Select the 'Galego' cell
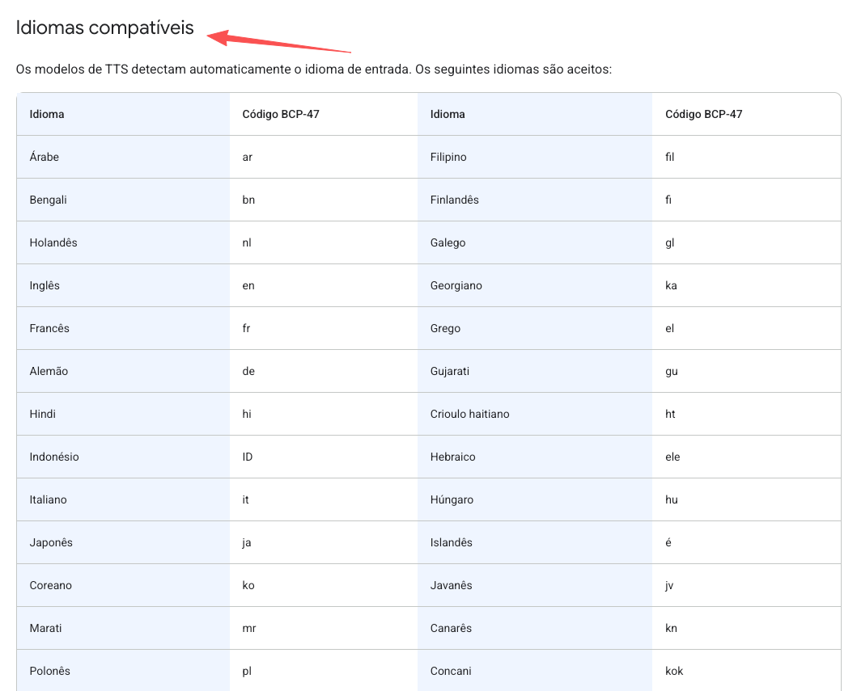 (x=535, y=243)
